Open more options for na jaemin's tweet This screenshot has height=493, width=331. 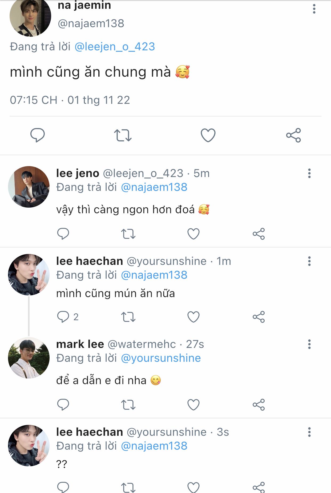pyautogui.click(x=314, y=9)
